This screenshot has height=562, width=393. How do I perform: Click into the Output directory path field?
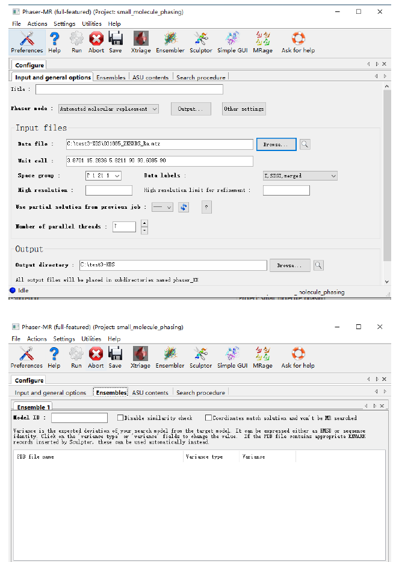tap(173, 265)
